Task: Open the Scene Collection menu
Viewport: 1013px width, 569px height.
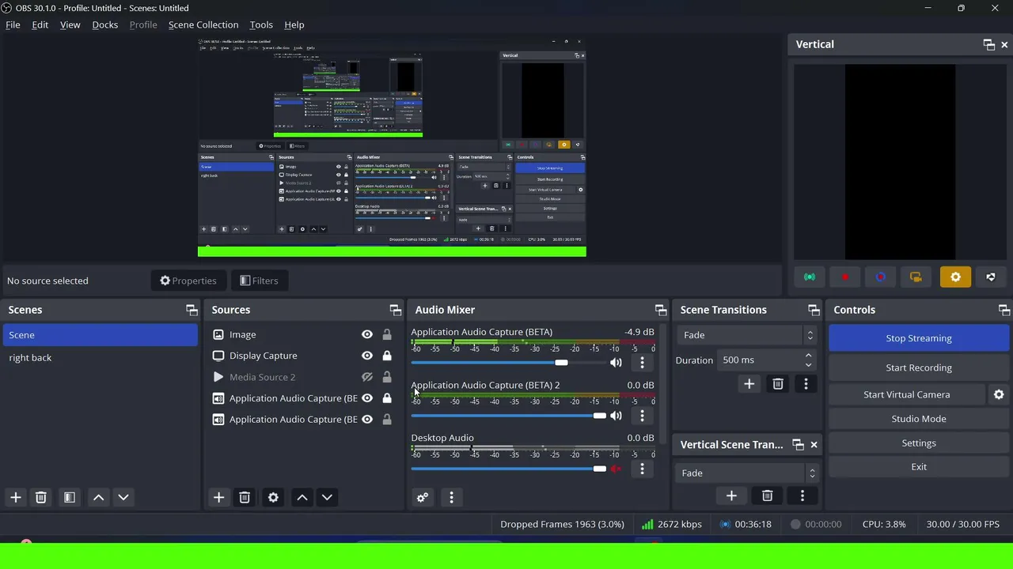Action: [x=203, y=24]
